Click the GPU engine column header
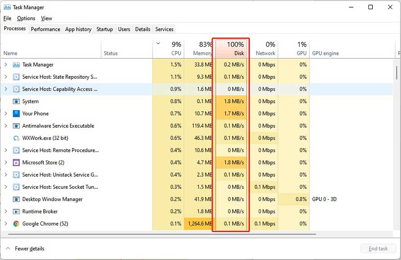The width and height of the screenshot is (401, 260). tap(352, 49)
